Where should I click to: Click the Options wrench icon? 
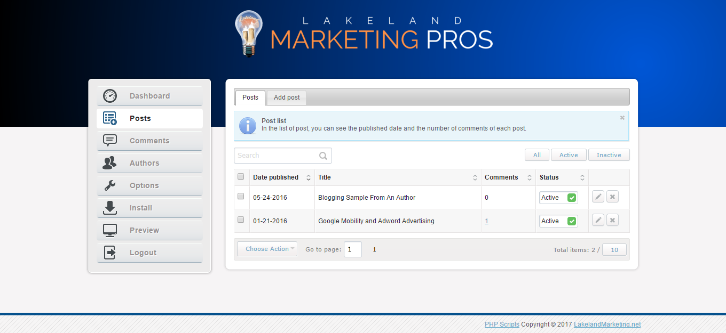[x=110, y=185]
